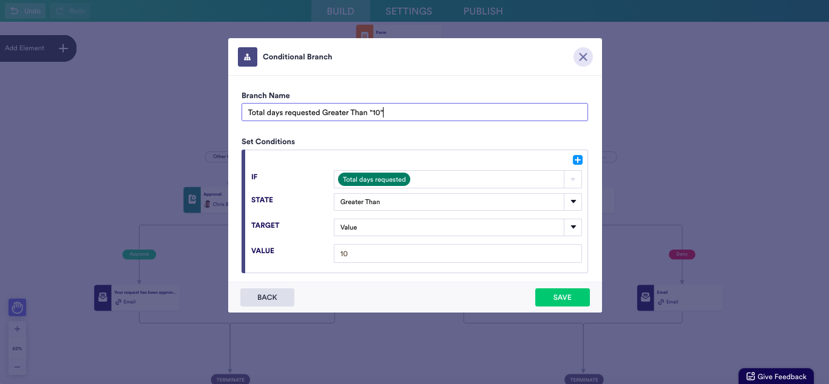
Task: Click the BACK button
Action: click(267, 297)
